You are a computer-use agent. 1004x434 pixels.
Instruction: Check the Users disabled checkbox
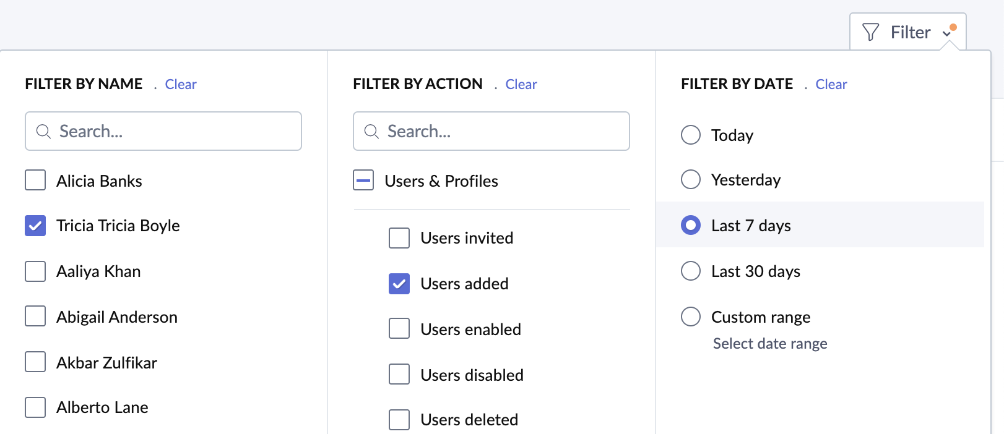399,374
